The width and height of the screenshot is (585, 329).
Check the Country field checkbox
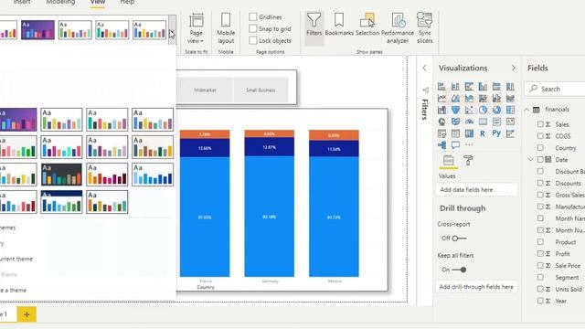(540, 148)
